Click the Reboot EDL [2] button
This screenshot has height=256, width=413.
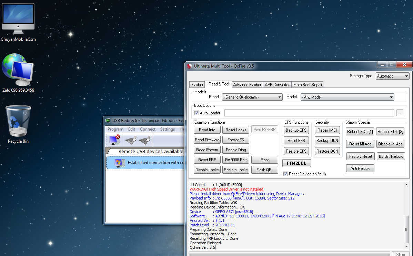(x=390, y=132)
